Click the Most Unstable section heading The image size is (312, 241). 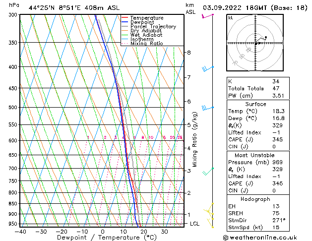(254, 155)
